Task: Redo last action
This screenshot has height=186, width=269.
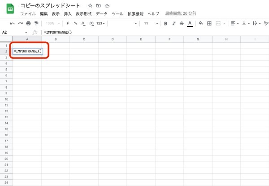Action: (x=21, y=23)
